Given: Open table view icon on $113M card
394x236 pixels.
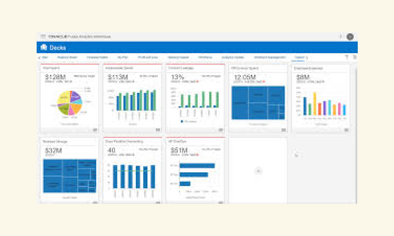Looking at the screenshot, I should [x=158, y=130].
